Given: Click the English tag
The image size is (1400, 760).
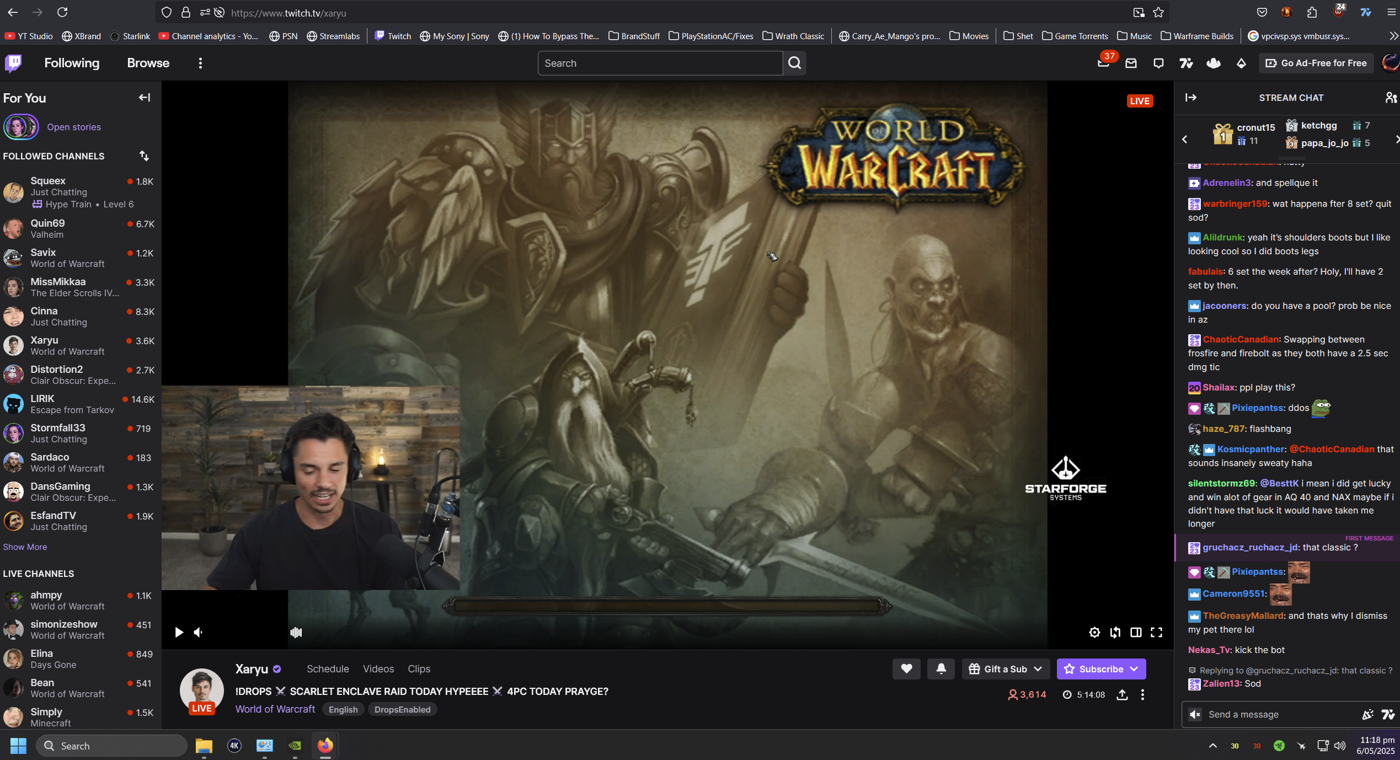Looking at the screenshot, I should click(x=343, y=710).
